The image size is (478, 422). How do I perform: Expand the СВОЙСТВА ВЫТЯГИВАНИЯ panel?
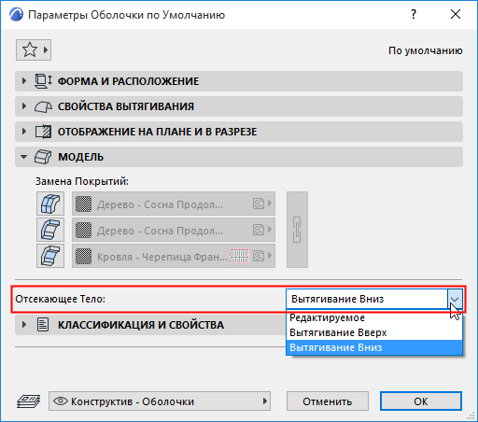[239, 106]
